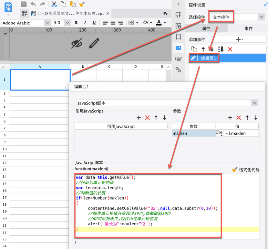Click the format painter brush icon
The width and height of the screenshot is (268, 249).
(x=82, y=4)
